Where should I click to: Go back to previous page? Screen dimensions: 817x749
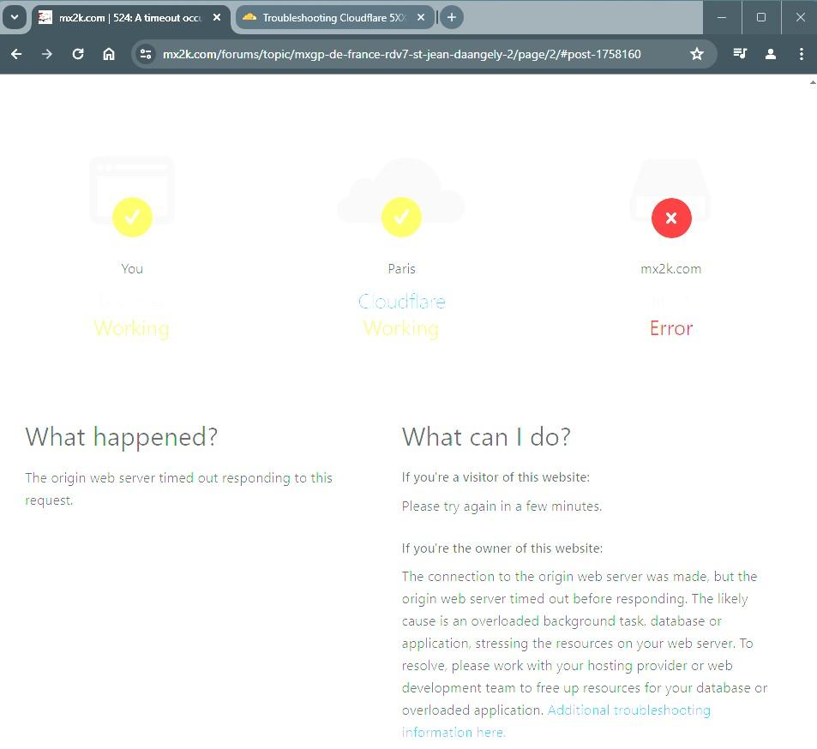pyautogui.click(x=16, y=54)
